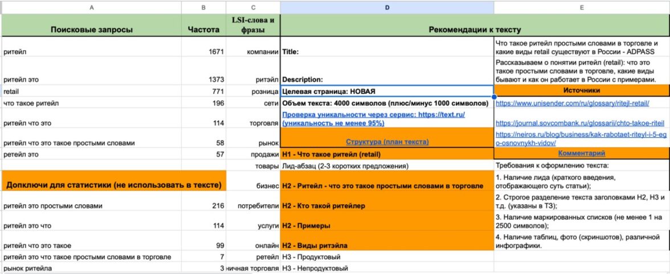
Task: Select the 'Объем текста: 4000 символов' cell
Action: 387,102
